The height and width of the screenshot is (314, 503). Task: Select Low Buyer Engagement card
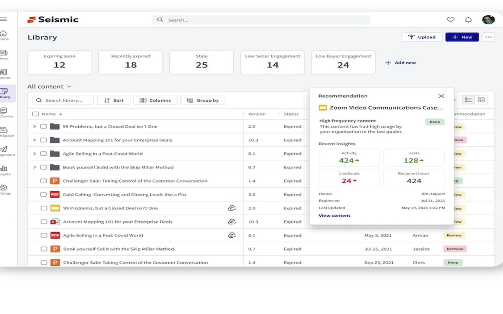(x=343, y=62)
